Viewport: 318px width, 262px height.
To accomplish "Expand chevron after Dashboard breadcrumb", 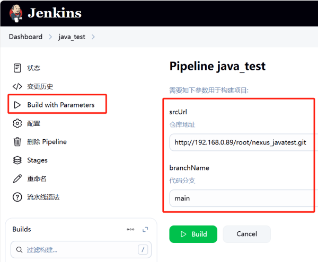I will click(x=50, y=37).
